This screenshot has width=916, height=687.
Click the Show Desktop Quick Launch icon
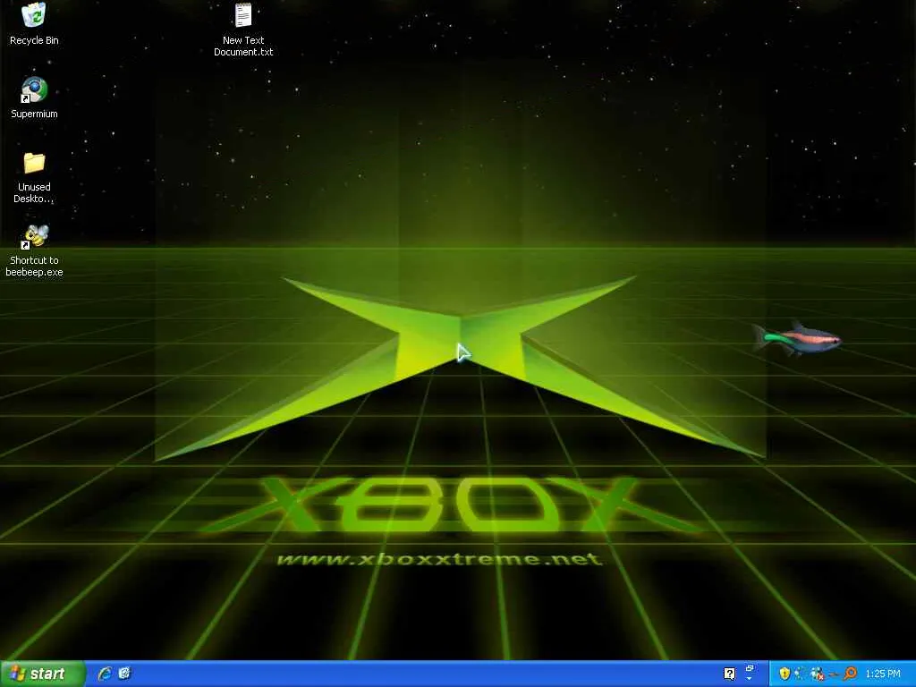pos(124,674)
